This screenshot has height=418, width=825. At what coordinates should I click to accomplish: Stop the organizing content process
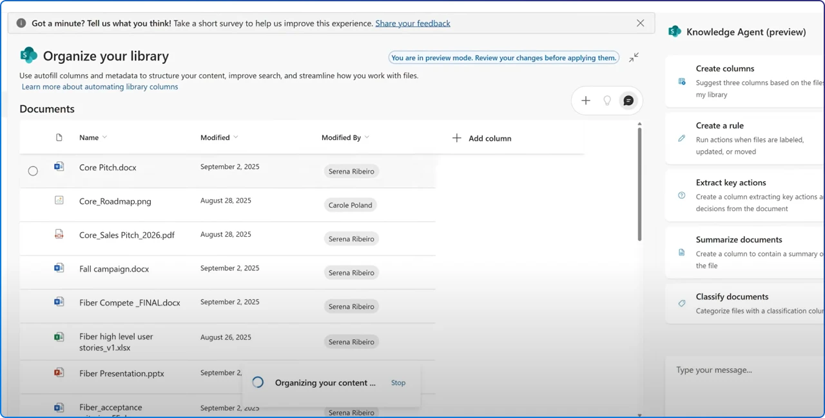tap(398, 383)
